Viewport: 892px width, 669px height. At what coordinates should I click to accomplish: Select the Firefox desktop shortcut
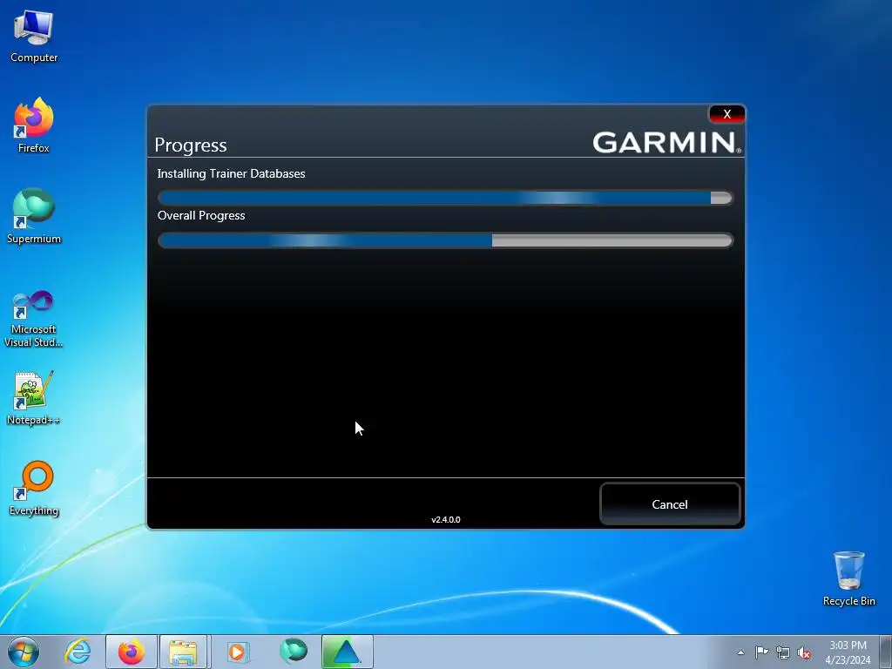tap(34, 125)
